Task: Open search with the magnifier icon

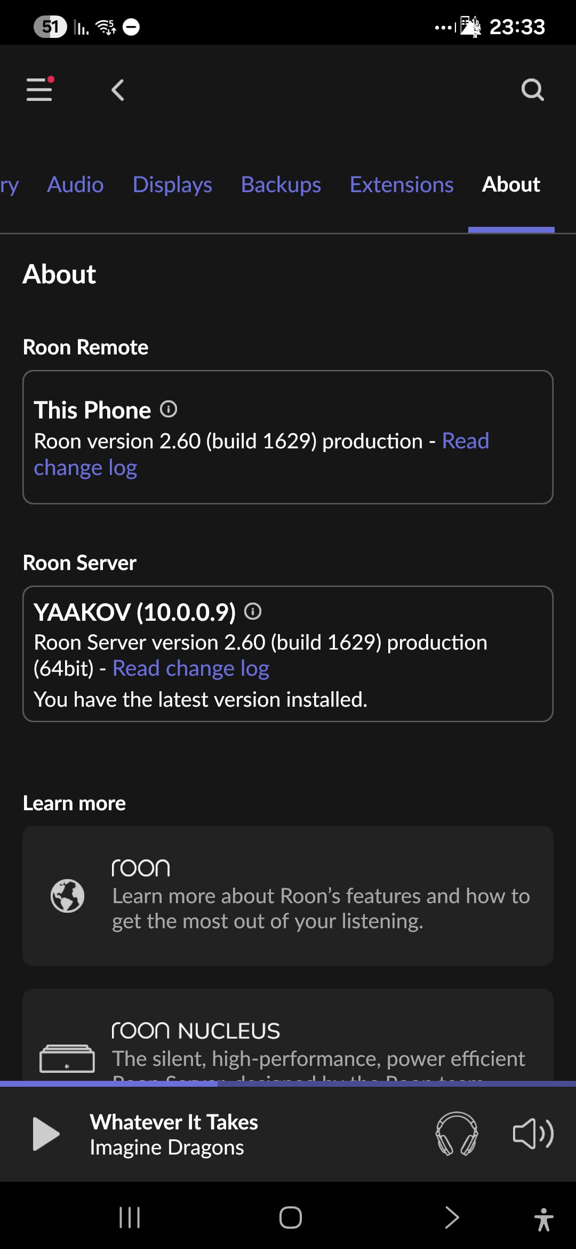Action: (532, 90)
